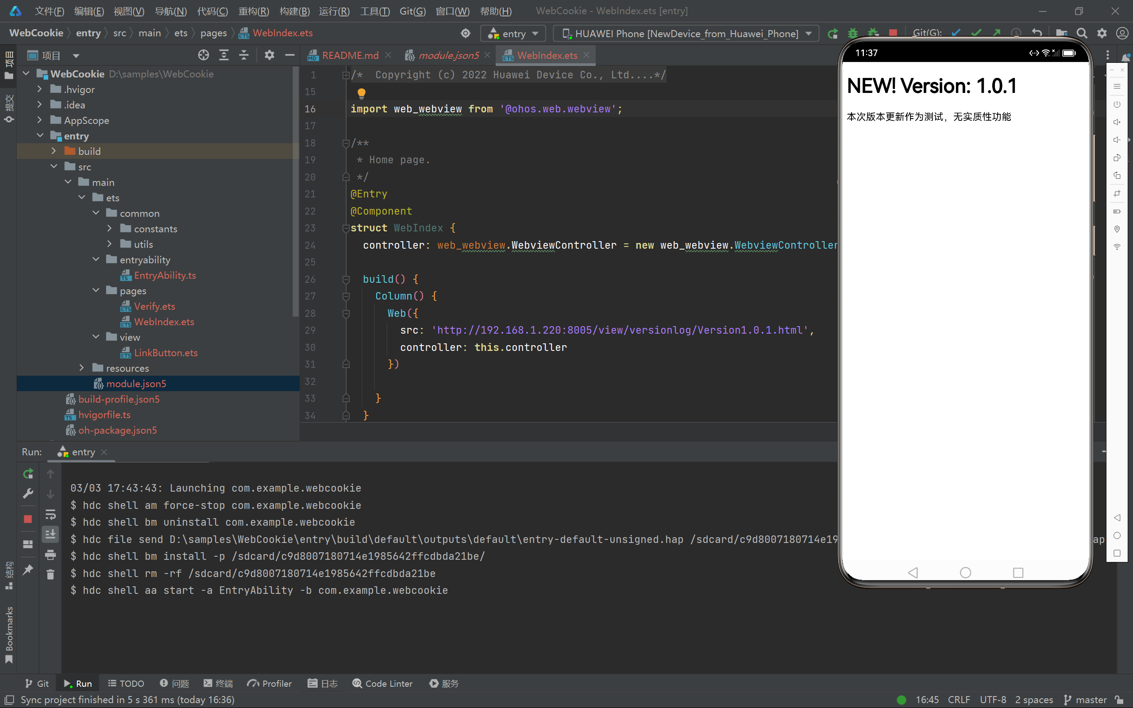Select EntryAbility.ts in project tree
Image resolution: width=1133 pixels, height=708 pixels.
pyautogui.click(x=165, y=275)
